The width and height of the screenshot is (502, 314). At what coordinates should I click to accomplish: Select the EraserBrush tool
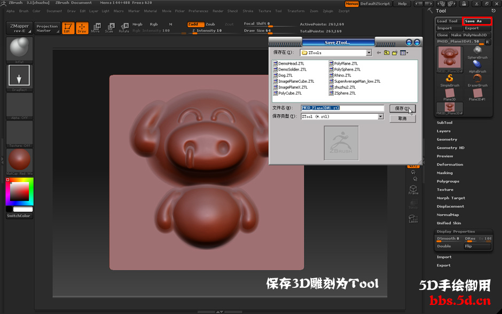[x=477, y=80]
